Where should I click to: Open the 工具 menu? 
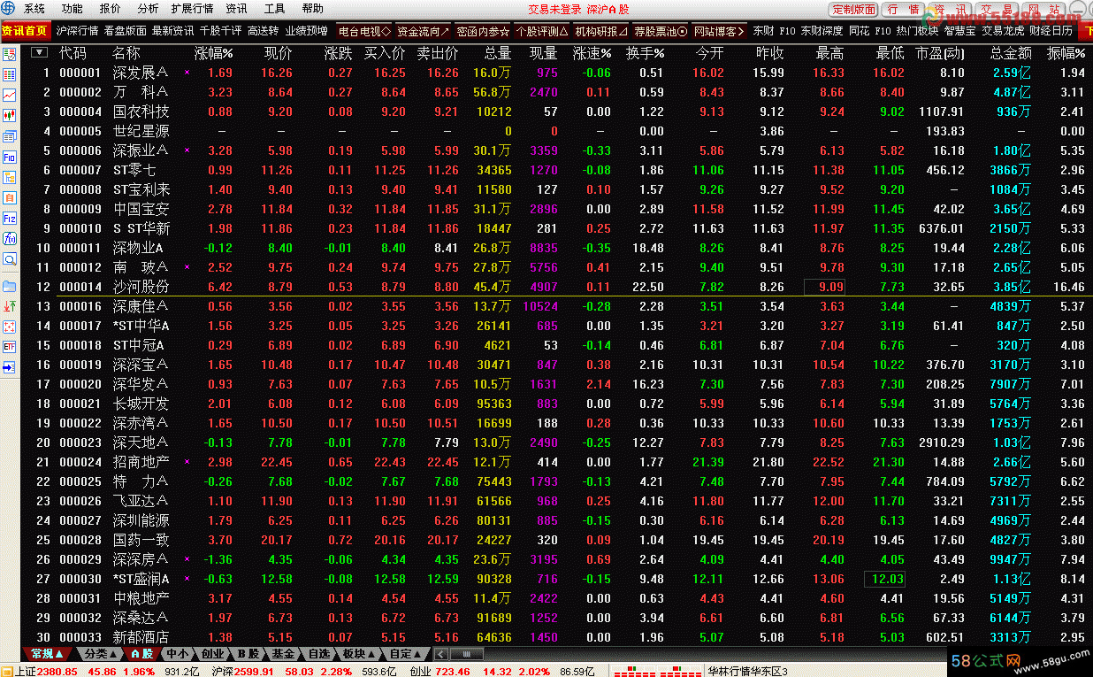pos(275,9)
